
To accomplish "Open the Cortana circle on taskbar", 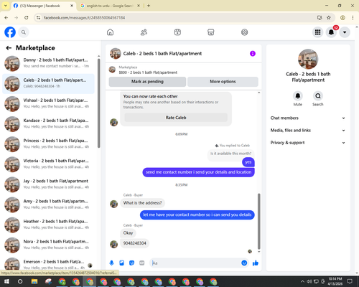I will pos(20,281).
